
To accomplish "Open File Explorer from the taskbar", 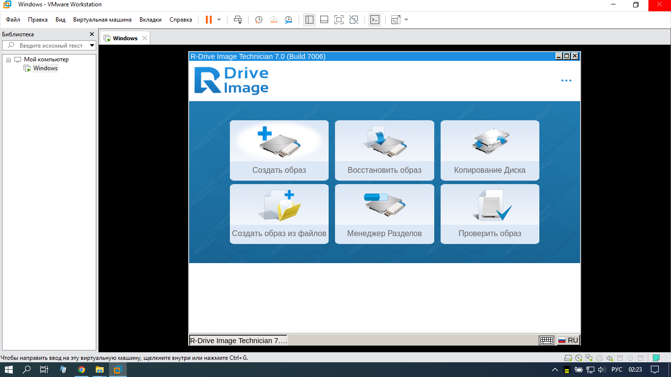I will [99, 370].
